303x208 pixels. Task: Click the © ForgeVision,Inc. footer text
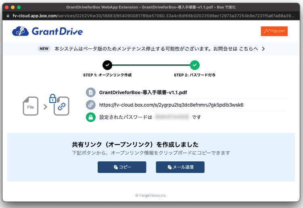coord(151,196)
